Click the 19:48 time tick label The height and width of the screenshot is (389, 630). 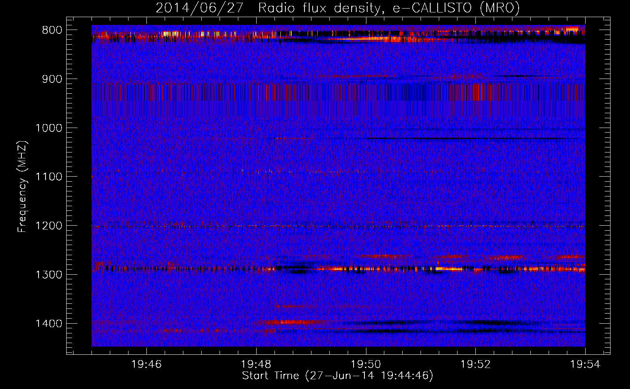pyautogui.click(x=256, y=364)
